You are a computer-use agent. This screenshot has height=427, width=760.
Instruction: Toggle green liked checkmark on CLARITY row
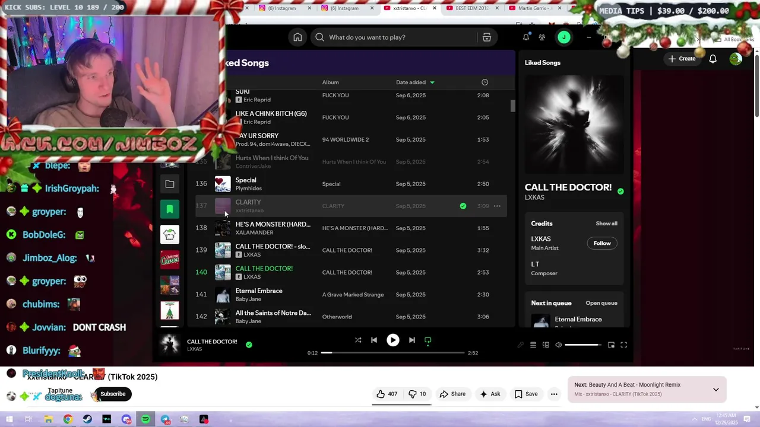tap(463, 206)
